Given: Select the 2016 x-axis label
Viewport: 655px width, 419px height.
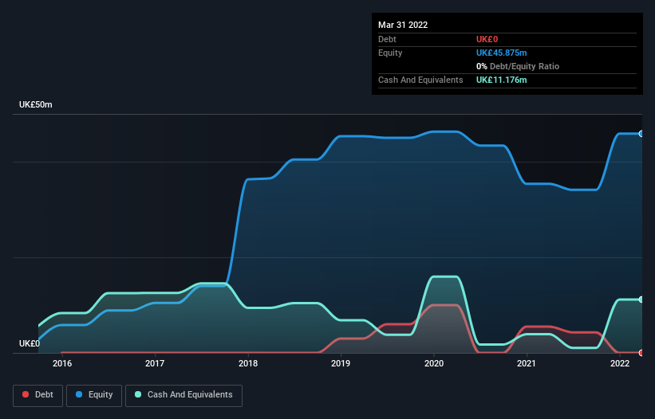Looking at the screenshot, I should [x=62, y=363].
